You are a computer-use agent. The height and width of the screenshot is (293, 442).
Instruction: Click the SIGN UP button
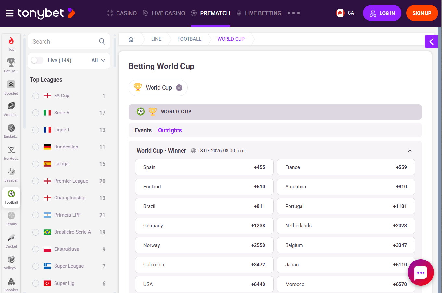point(422,13)
